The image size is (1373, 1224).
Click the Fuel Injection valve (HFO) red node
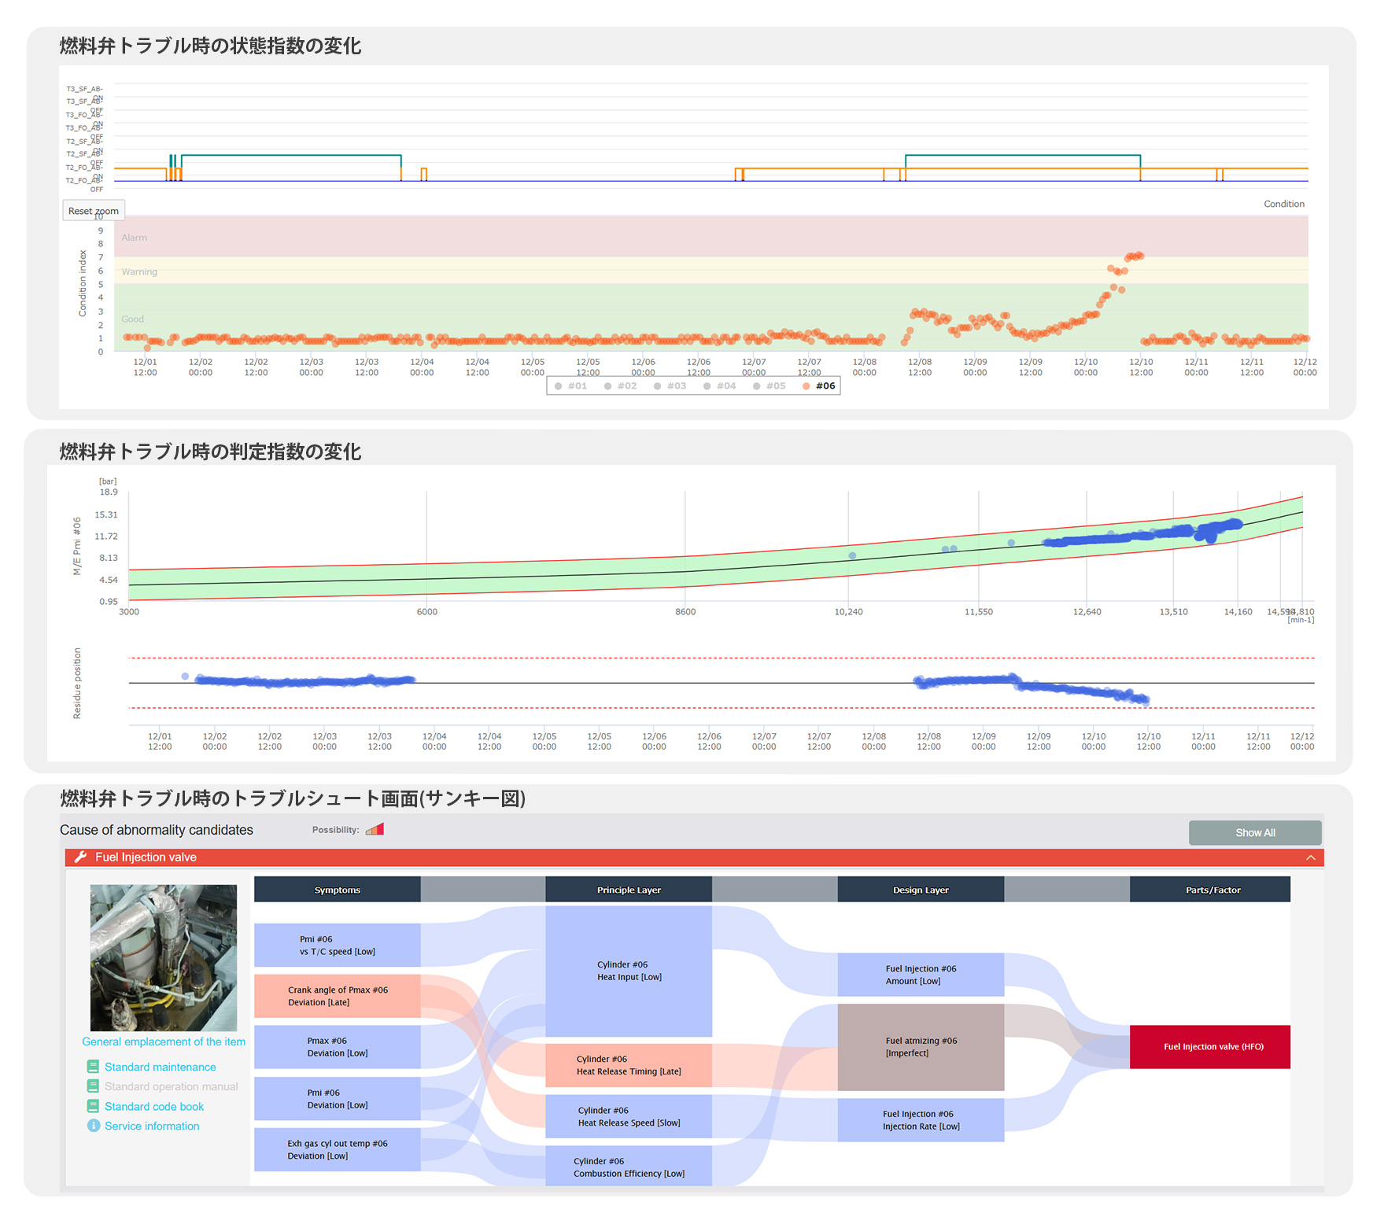pos(1209,1046)
